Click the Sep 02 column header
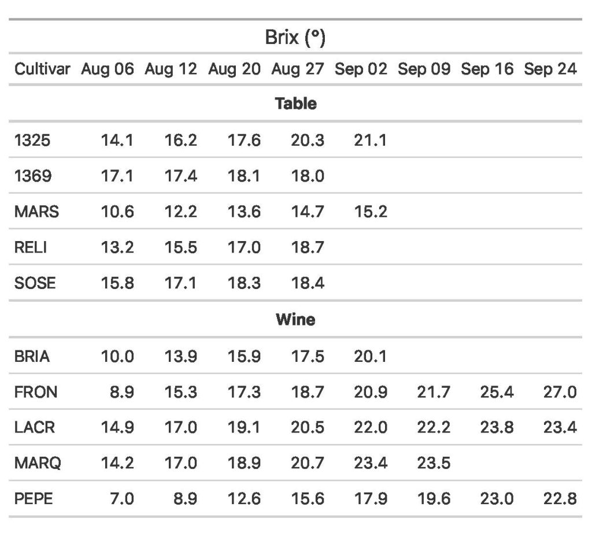This screenshot has width=592, height=533. click(361, 69)
